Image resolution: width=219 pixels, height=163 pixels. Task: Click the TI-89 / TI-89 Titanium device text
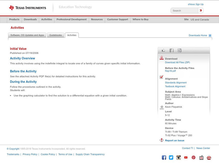(x=176, y=132)
